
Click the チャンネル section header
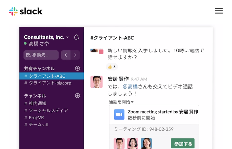(x=35, y=96)
